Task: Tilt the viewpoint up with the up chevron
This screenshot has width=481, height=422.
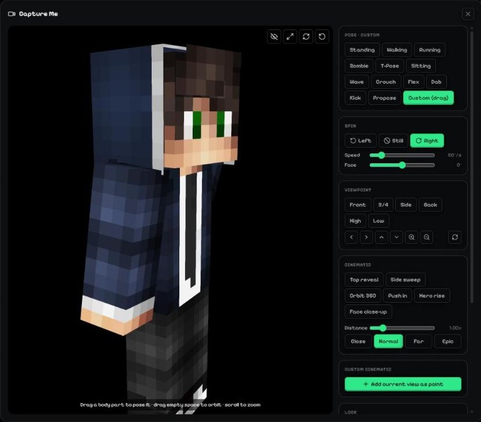Action: [x=381, y=237]
